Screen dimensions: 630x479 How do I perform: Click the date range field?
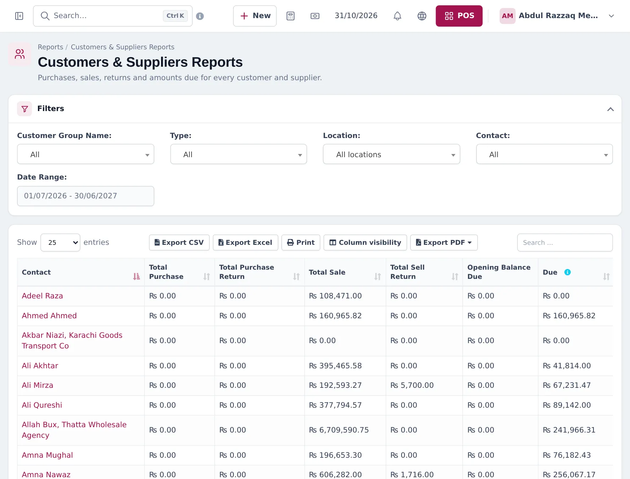[85, 196]
